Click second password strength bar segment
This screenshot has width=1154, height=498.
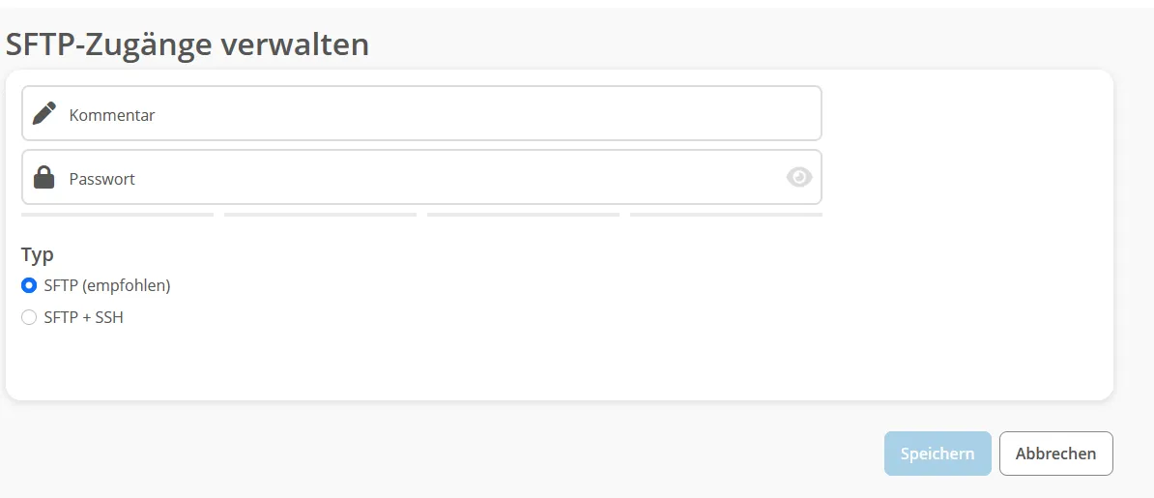(320, 215)
